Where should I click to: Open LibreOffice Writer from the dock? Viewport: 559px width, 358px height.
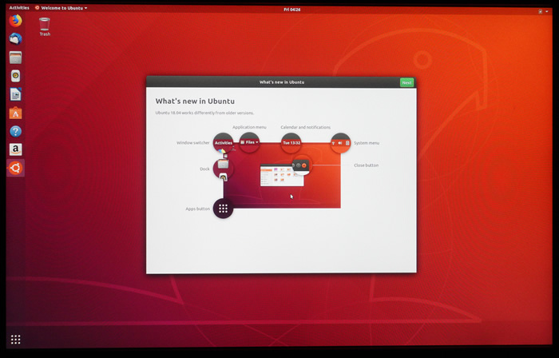tap(15, 94)
